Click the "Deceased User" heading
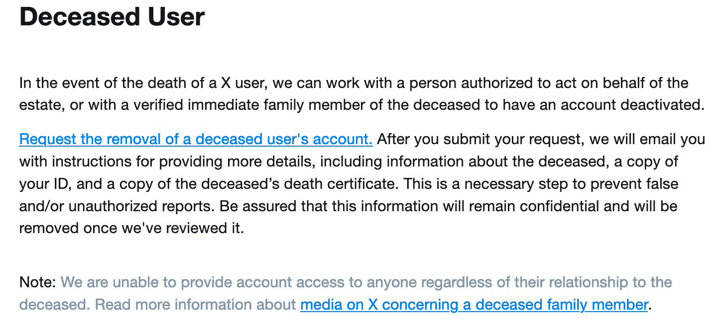This screenshot has height=330, width=714. point(112,17)
